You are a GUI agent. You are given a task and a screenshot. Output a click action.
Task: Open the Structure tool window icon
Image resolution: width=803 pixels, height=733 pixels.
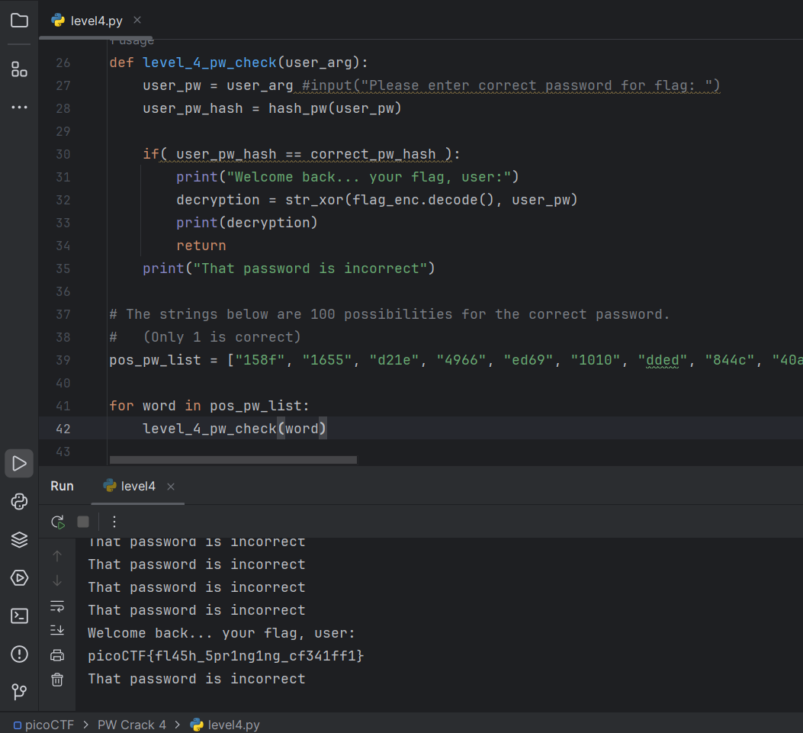click(19, 70)
